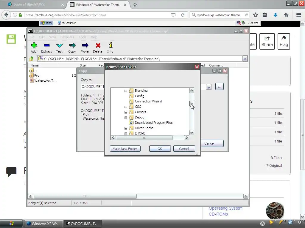Click the bookmark star icon
305x228 pixels.
(255, 15)
